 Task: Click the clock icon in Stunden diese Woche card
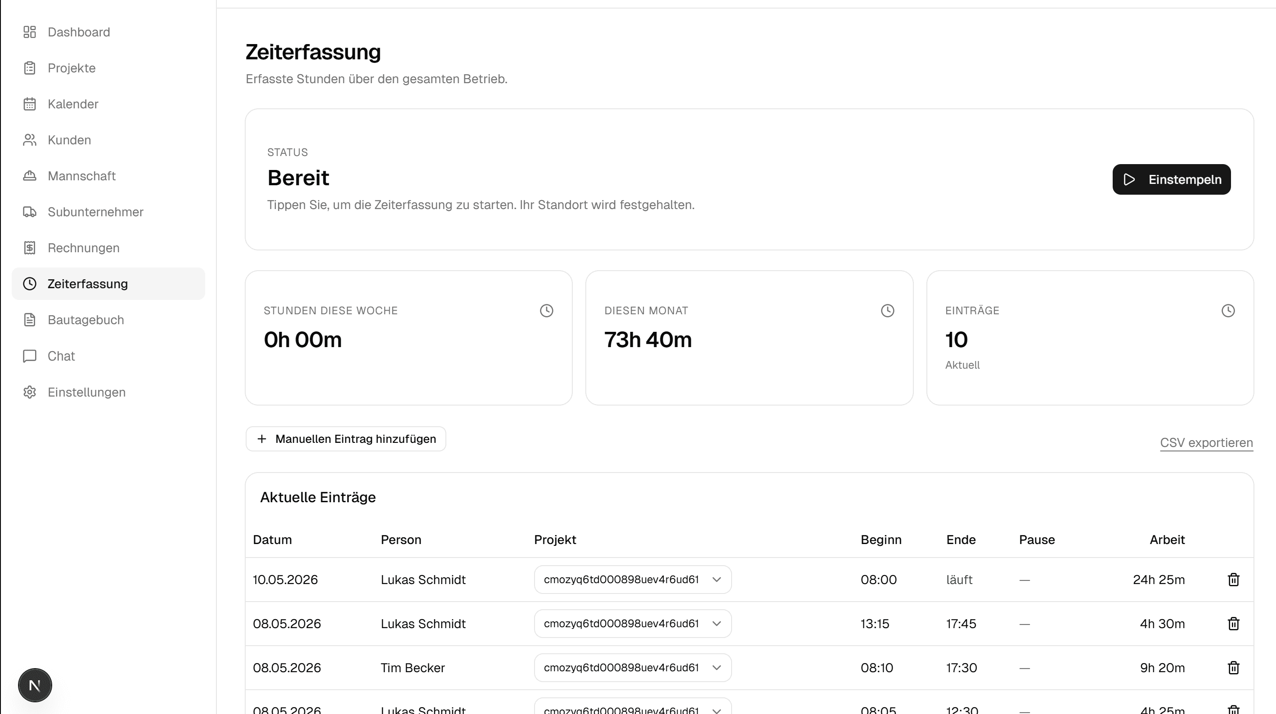tap(546, 310)
